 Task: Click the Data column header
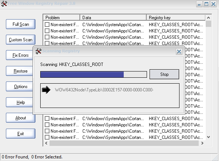coord(113,18)
